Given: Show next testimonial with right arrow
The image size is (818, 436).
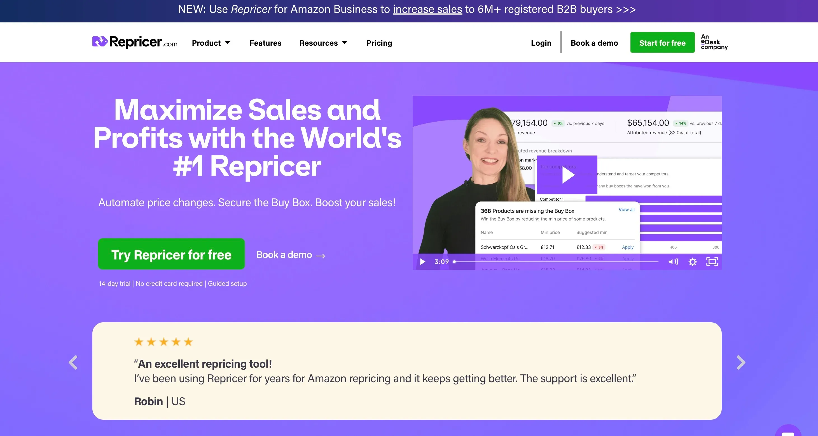Looking at the screenshot, I should [x=740, y=363].
